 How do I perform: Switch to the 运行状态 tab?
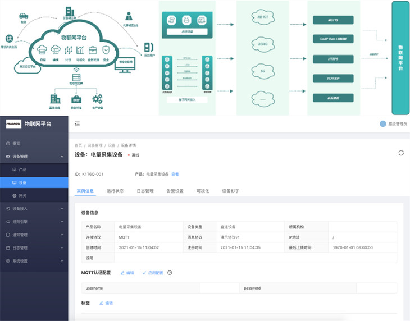click(115, 191)
